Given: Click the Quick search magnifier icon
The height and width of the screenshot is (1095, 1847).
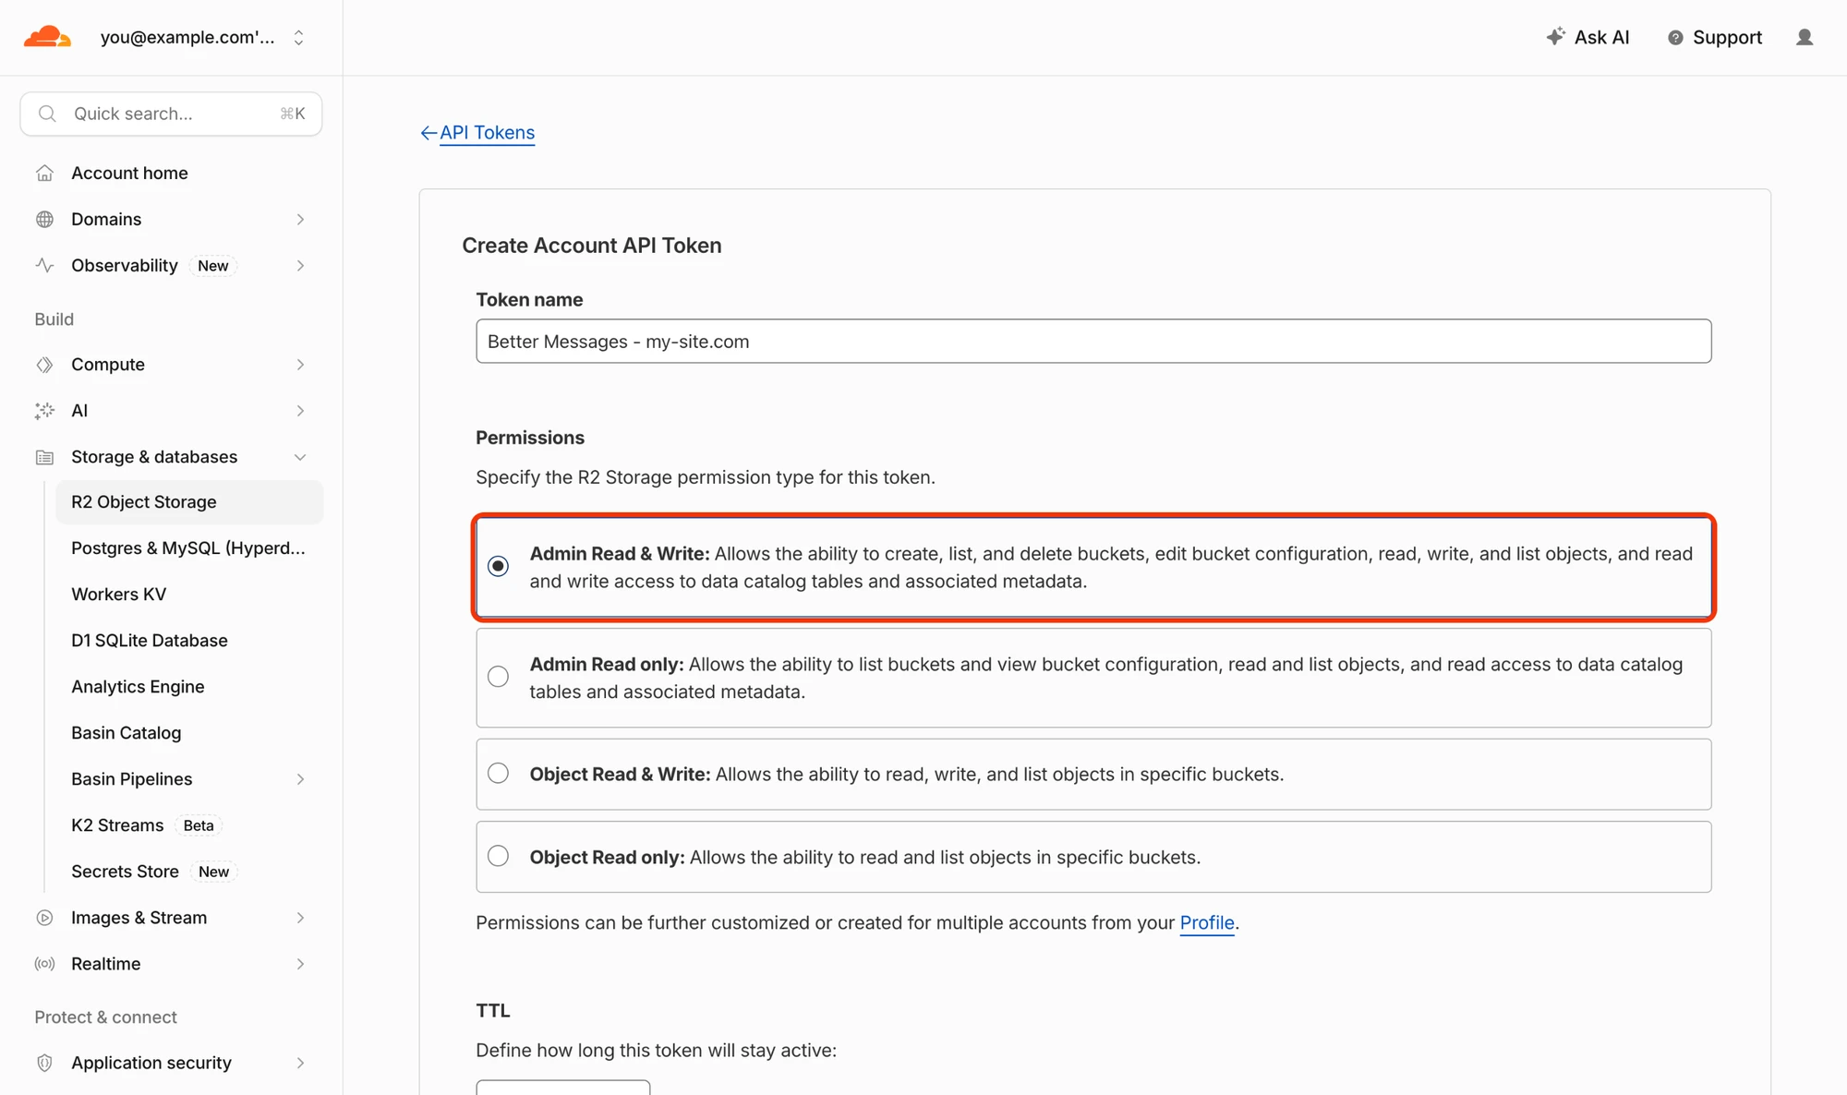Looking at the screenshot, I should tap(47, 114).
